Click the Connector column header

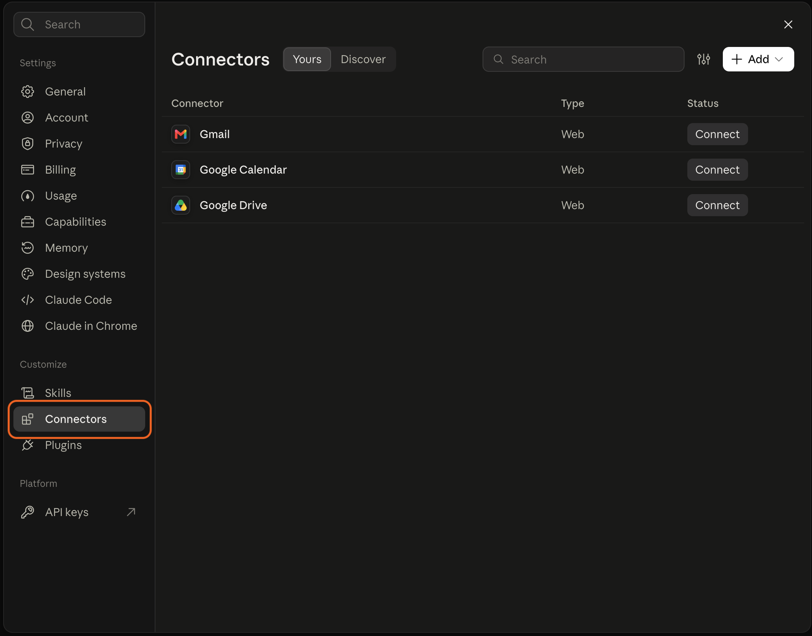tap(197, 103)
